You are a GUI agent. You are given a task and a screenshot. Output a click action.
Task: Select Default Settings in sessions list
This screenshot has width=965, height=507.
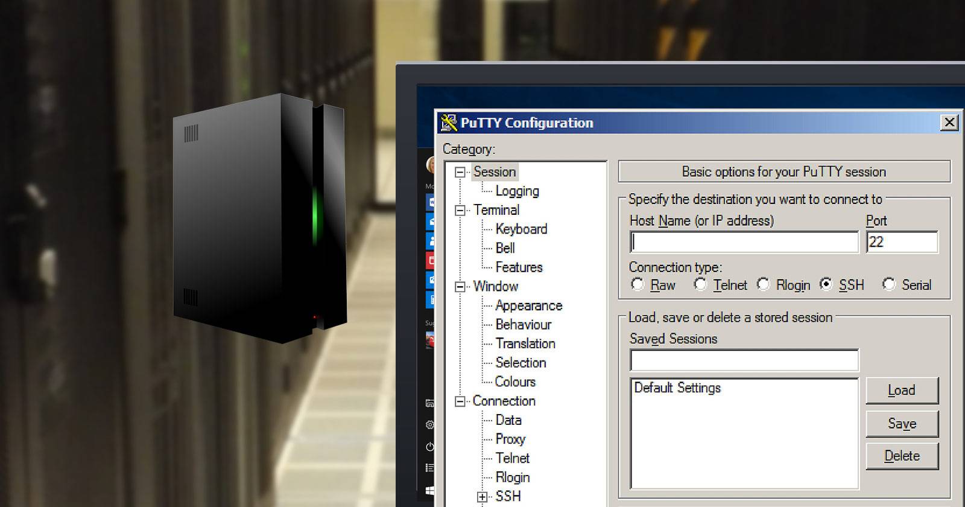[677, 387]
